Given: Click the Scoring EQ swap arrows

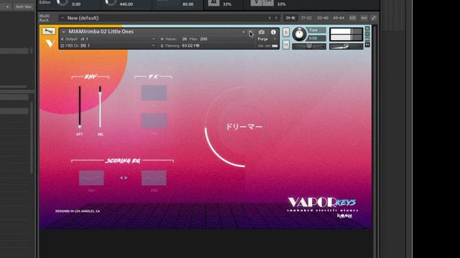Looking at the screenshot, I should [124, 178].
